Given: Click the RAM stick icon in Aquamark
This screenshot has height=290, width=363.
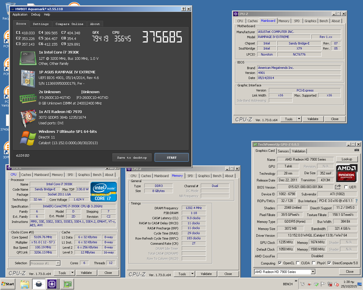Looking at the screenshot, I should pos(28,98).
